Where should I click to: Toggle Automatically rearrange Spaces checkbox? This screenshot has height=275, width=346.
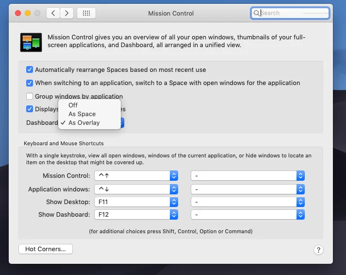(30, 70)
